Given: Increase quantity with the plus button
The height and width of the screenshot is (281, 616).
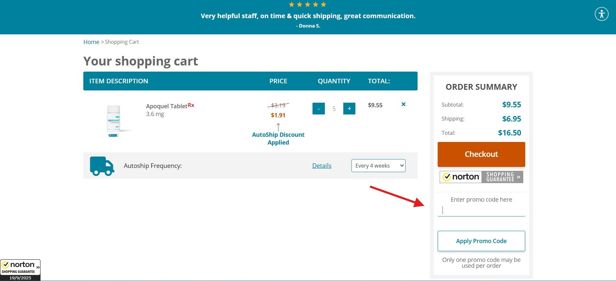Looking at the screenshot, I should click(349, 109).
